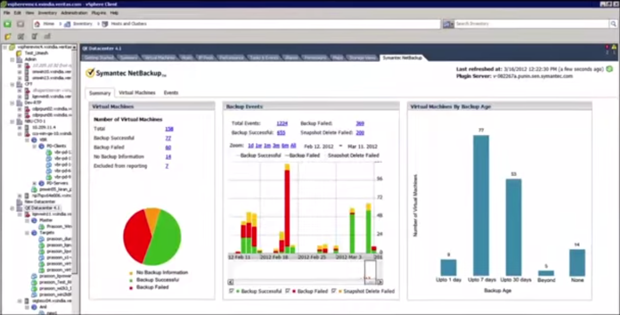Screen dimensions: 620x315
Task: Click the PD-Clients resource pool icon
Action: [x=41, y=146]
